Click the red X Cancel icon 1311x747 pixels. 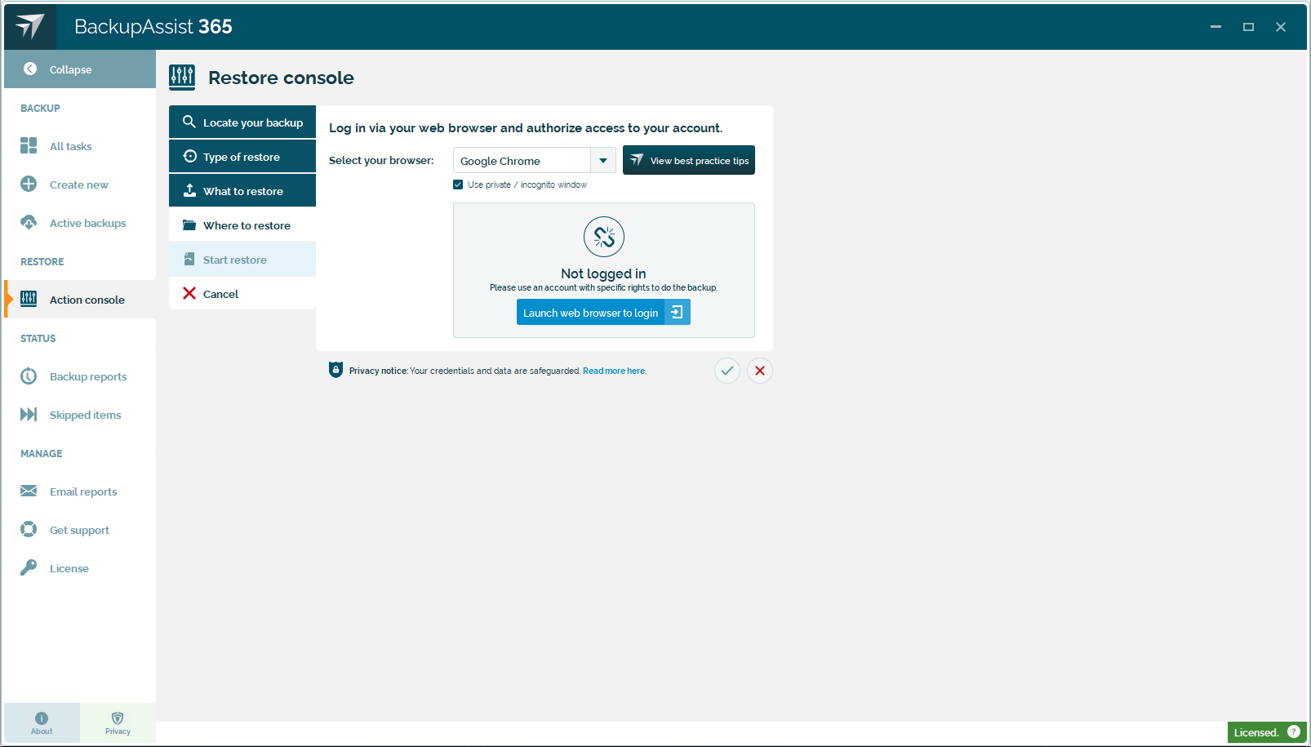189,293
